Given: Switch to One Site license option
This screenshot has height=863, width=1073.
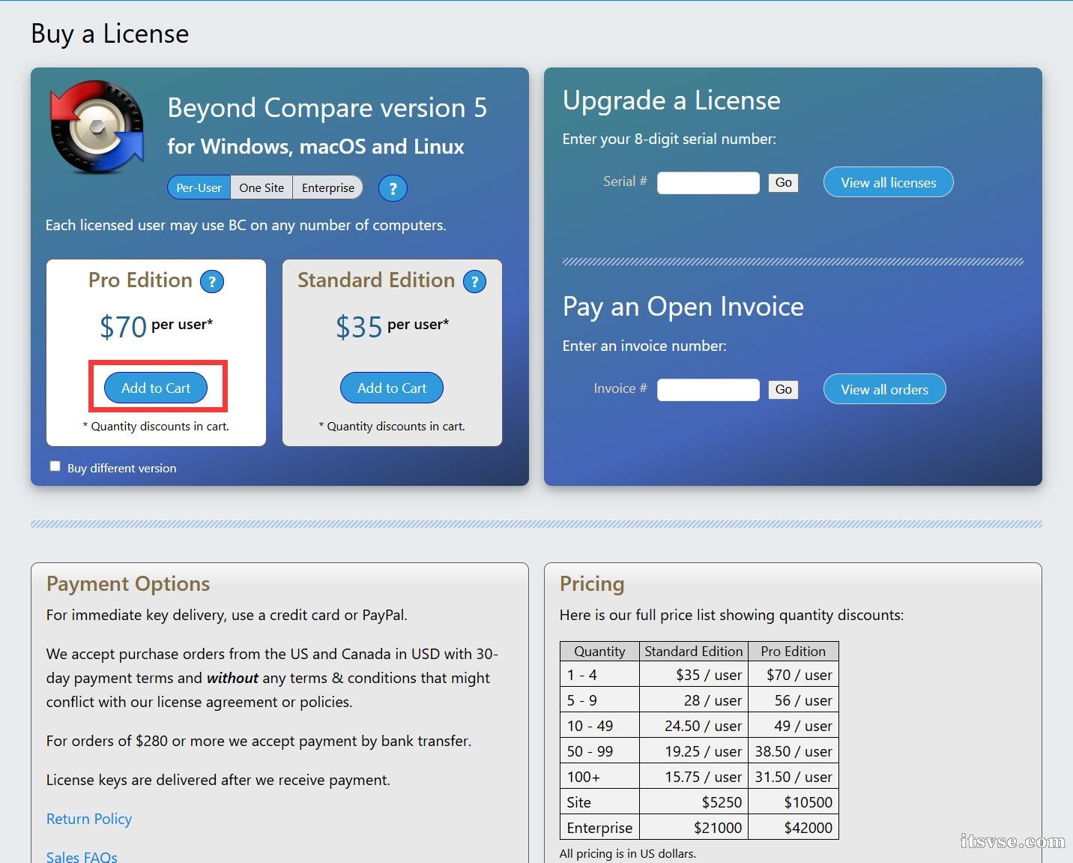Looking at the screenshot, I should [x=262, y=188].
